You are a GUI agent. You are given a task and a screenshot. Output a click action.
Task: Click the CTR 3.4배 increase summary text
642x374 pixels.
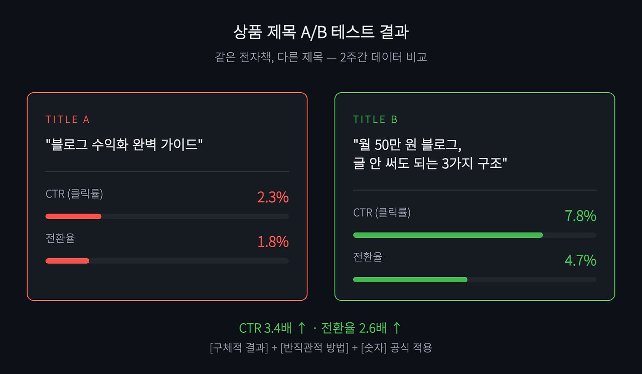pyautogui.click(x=272, y=328)
